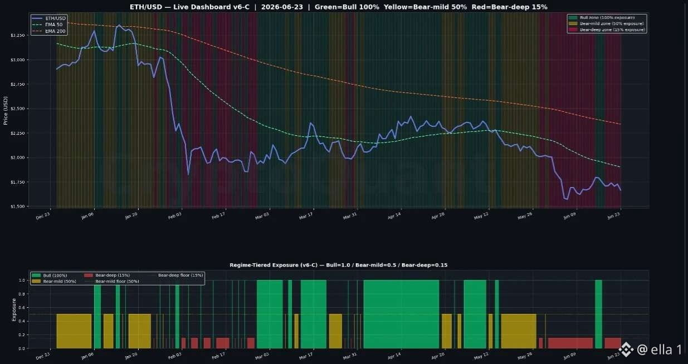Viewport: 688px width, 364px height.
Task: Click the 0.8 tick on Exposure axis
Action: (23, 294)
